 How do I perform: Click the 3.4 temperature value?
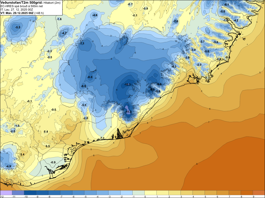(x=22, y=154)
